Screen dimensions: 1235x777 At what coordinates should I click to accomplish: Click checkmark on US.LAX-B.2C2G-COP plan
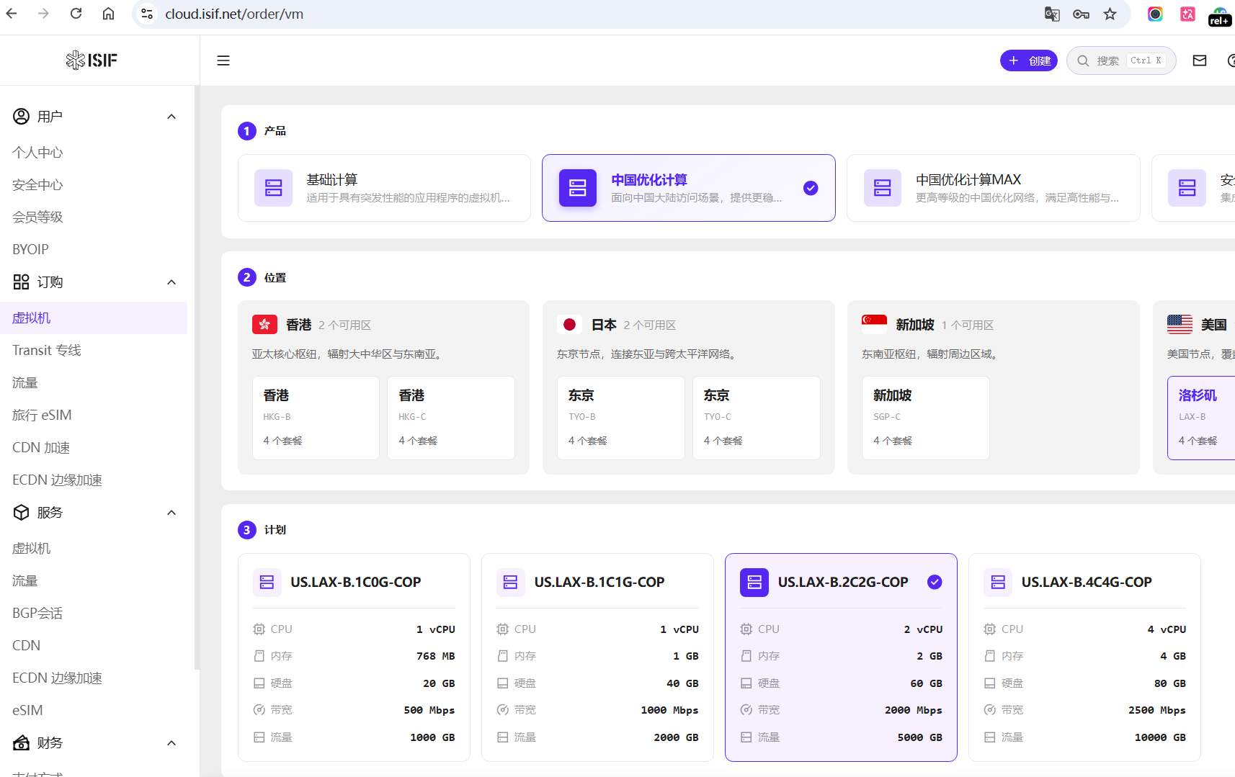click(x=935, y=582)
